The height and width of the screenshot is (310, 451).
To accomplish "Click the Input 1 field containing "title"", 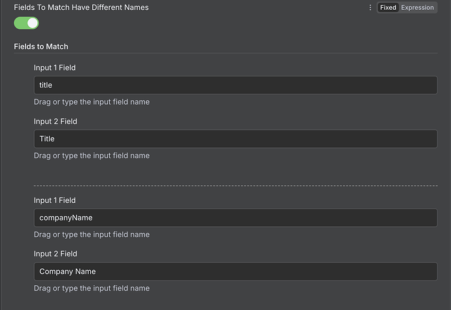I will (235, 85).
